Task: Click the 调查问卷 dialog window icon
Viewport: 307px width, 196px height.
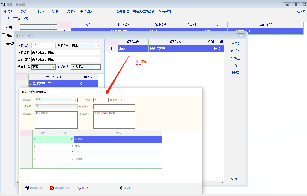Action: click(x=18, y=36)
